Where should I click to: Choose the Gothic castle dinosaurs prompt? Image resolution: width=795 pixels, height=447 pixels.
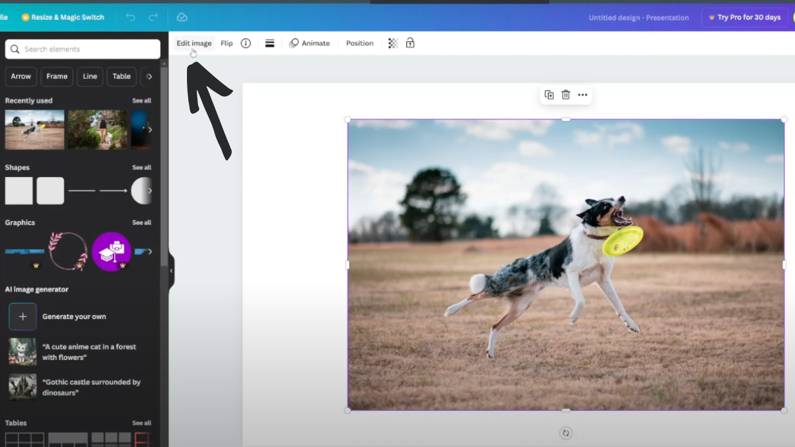(81, 387)
